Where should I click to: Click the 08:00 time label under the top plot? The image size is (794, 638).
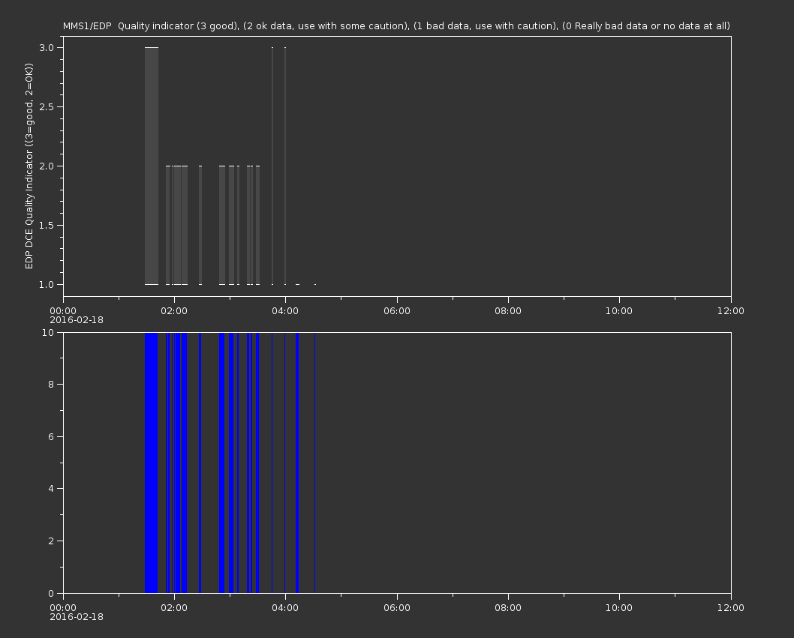[508, 310]
